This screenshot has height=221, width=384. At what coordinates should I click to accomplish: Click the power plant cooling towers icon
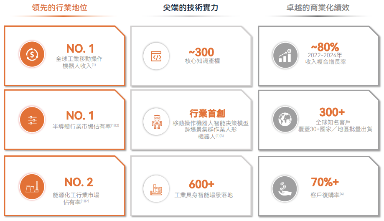click(32, 187)
